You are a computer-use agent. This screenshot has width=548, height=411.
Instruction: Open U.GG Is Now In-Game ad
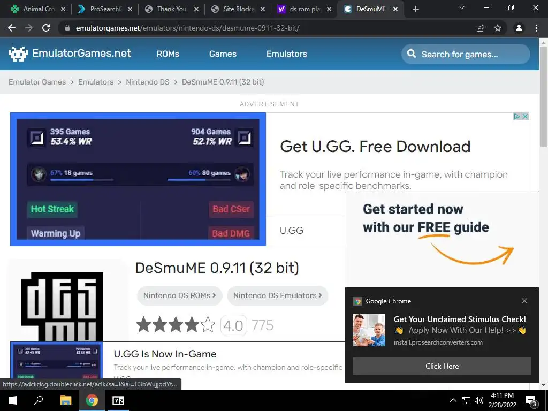(165, 354)
